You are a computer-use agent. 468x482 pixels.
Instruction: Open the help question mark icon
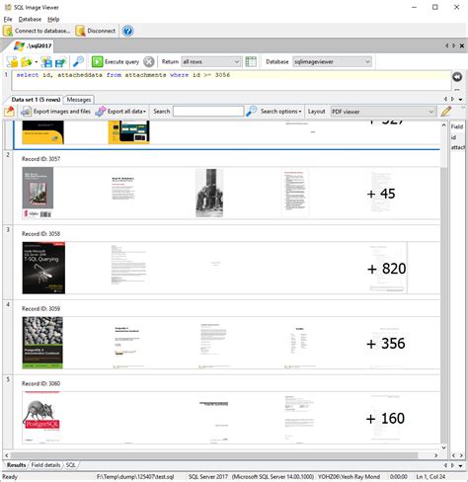(x=127, y=31)
